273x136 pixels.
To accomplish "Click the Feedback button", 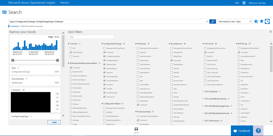I will [242, 131].
